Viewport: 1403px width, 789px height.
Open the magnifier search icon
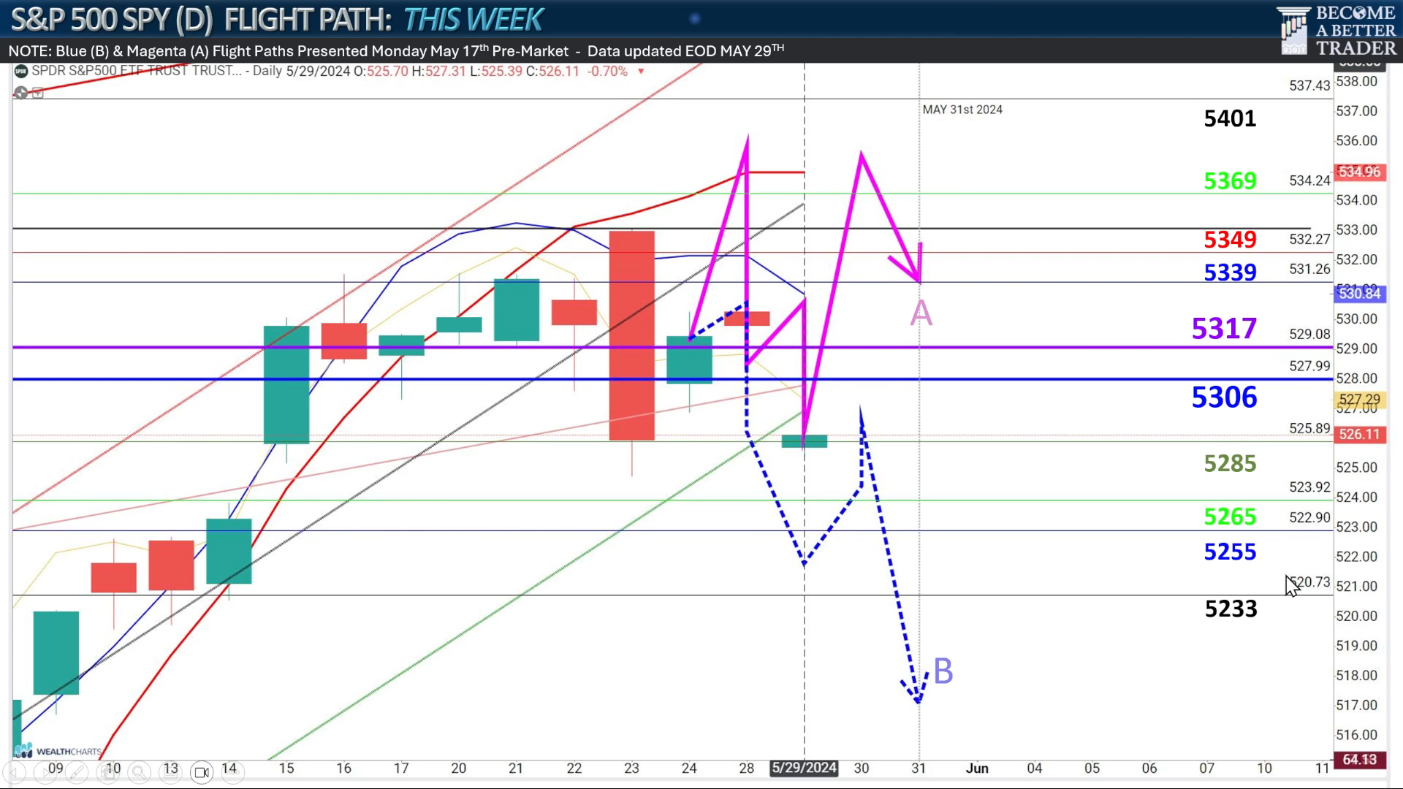point(139,772)
